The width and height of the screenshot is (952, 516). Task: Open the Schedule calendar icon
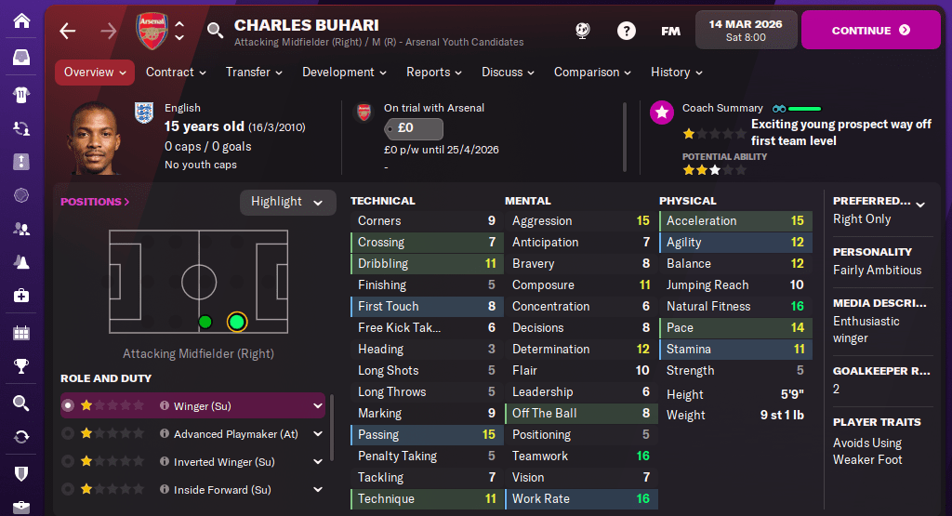(x=21, y=332)
